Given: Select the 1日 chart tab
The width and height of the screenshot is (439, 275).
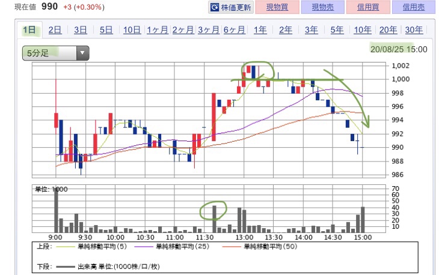Looking at the screenshot, I should [29, 30].
